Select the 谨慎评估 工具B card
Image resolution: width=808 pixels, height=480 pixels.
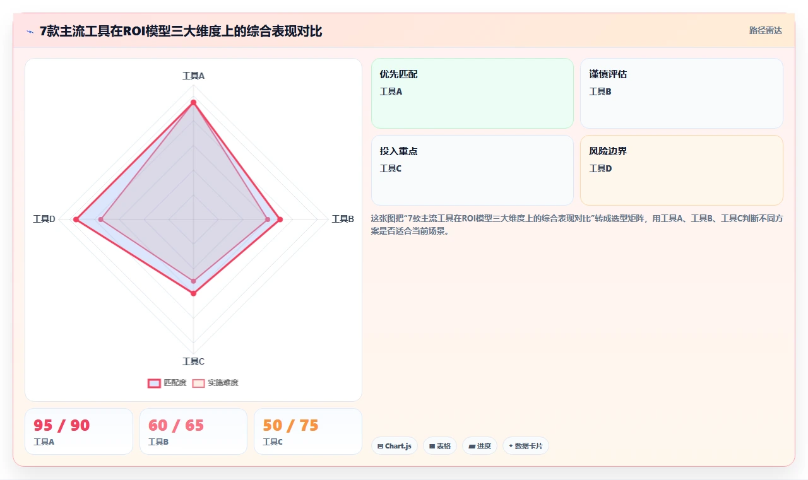pyautogui.click(x=681, y=93)
